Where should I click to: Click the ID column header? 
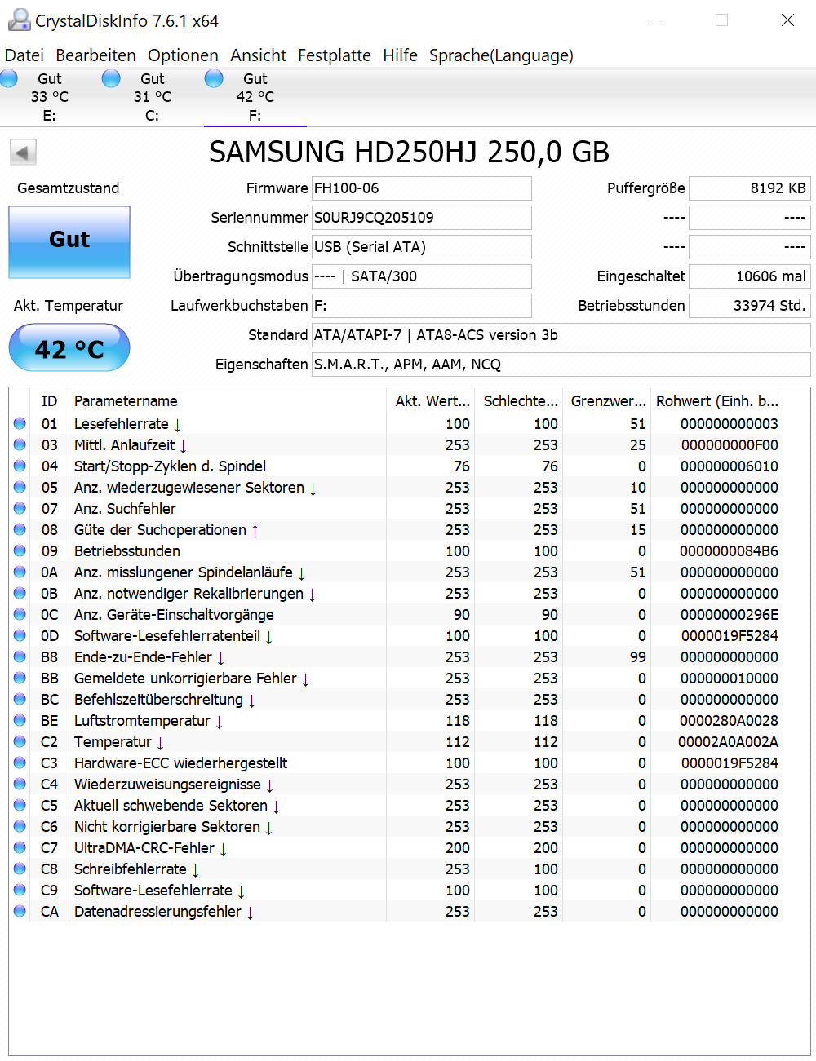coord(50,400)
